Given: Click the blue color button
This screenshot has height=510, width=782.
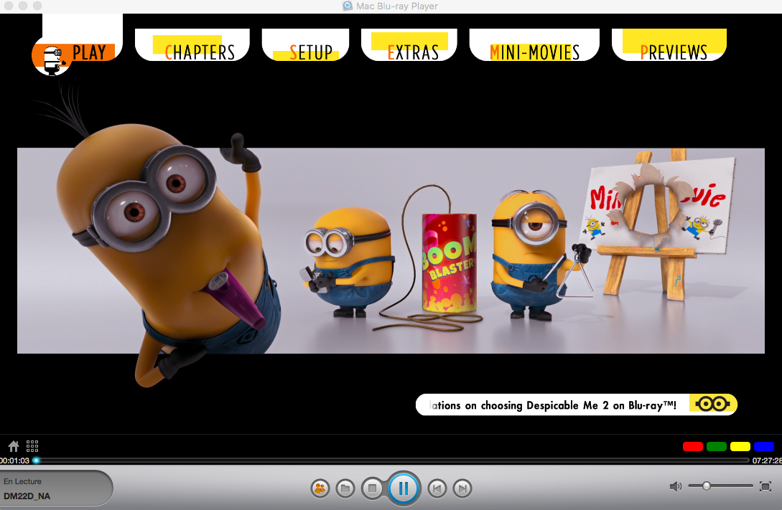Looking at the screenshot, I should pyautogui.click(x=764, y=446).
